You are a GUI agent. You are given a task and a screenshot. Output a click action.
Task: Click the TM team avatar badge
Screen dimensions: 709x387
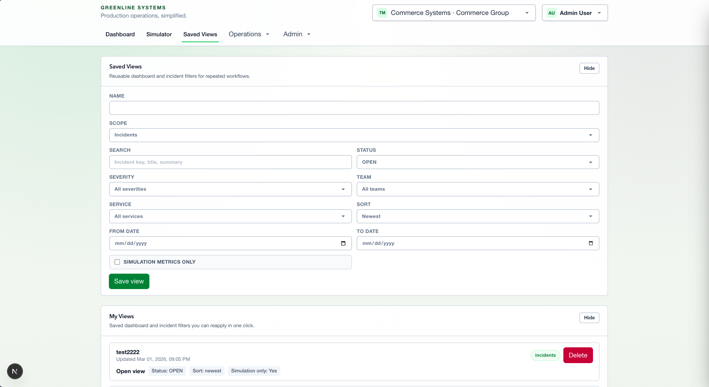point(382,13)
